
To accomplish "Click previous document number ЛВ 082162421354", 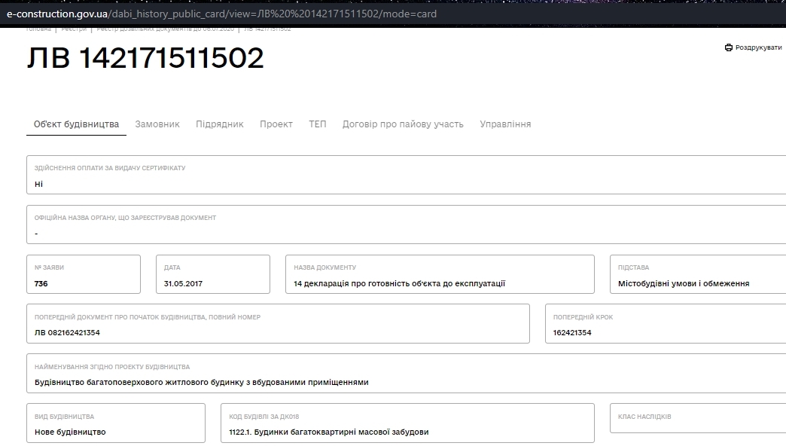I will pyautogui.click(x=67, y=333).
